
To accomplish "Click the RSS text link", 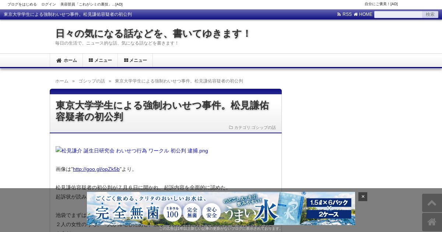I will tap(347, 14).
